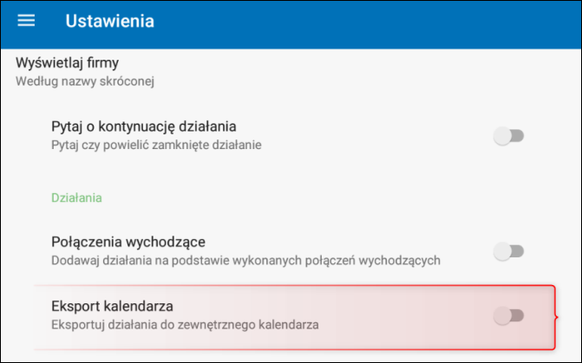Toggle the Pytaj o kontynuację działania switch

(x=509, y=136)
